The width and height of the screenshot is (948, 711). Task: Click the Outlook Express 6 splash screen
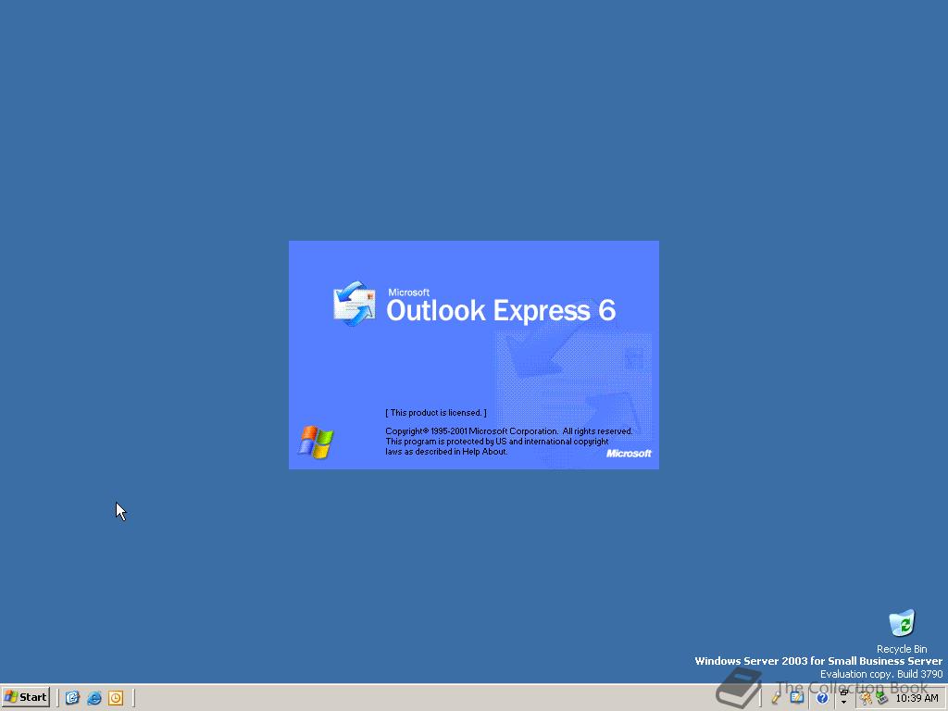(x=473, y=355)
